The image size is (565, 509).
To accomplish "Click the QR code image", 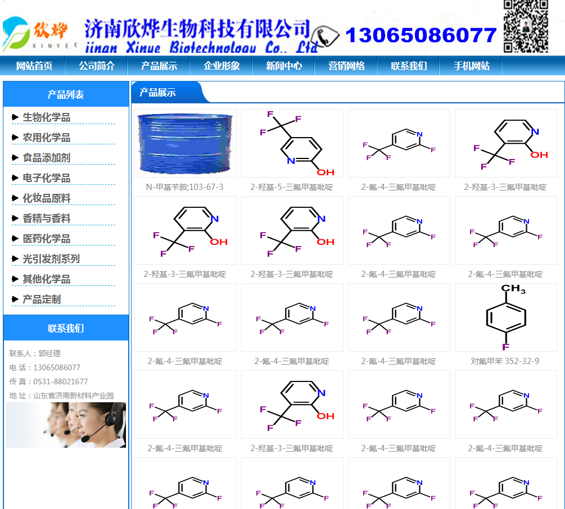I will pyautogui.click(x=525, y=27).
